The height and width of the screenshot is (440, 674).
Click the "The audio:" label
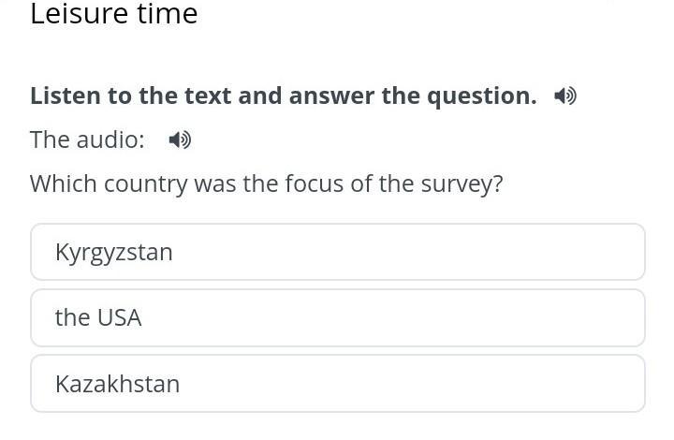tap(87, 140)
